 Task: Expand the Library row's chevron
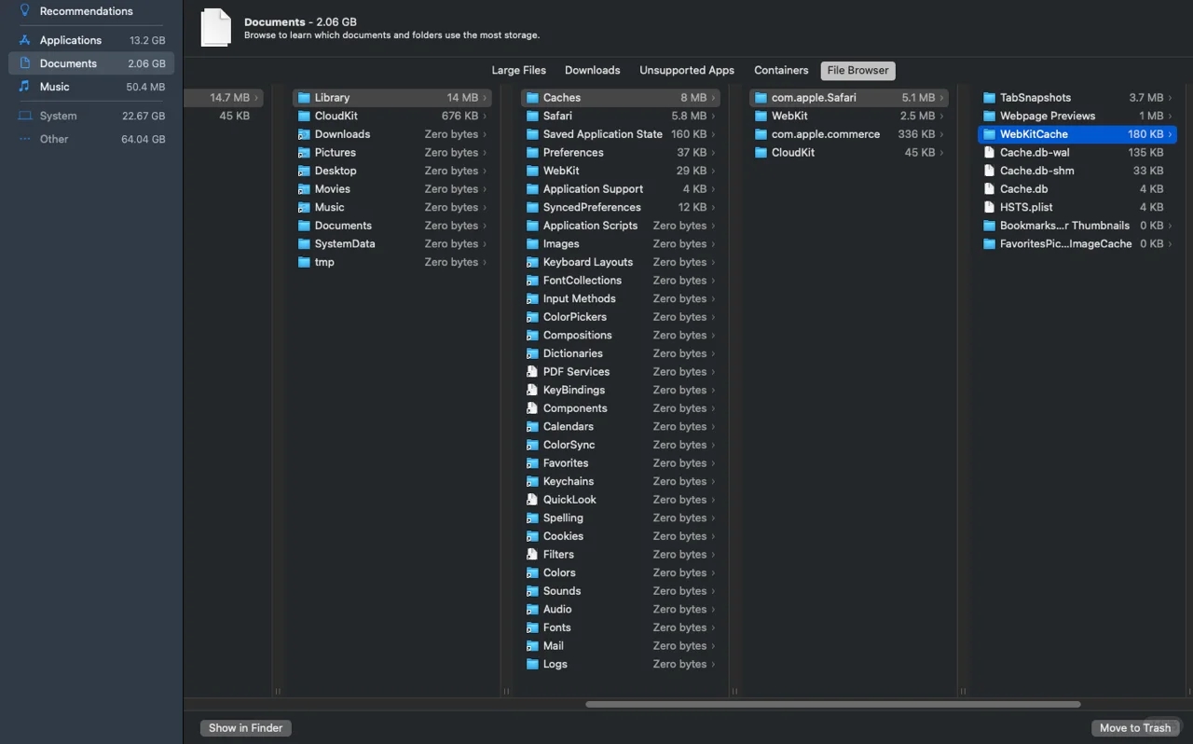(485, 98)
